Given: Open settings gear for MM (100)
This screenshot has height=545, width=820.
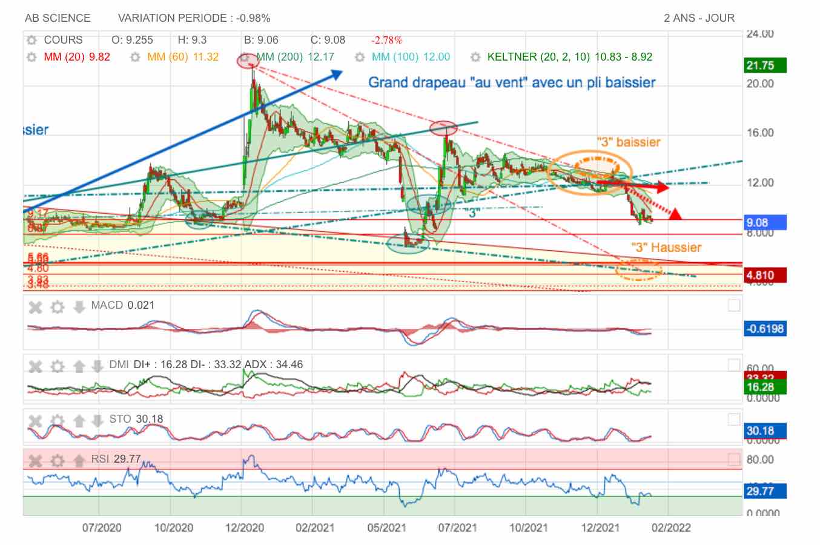Looking at the screenshot, I should 360,57.
